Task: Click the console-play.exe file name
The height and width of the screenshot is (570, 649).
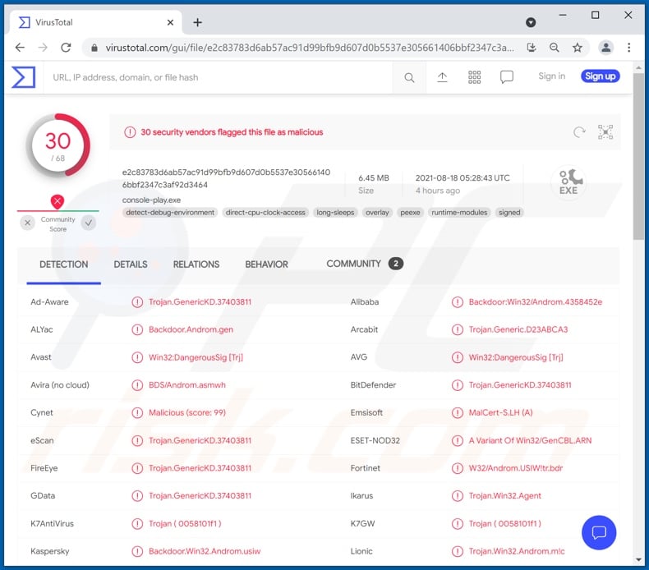Action: click(x=151, y=200)
